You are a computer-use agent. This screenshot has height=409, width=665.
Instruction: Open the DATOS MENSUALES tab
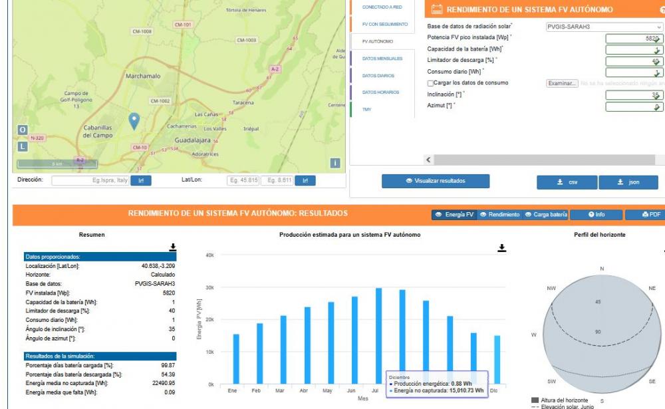tap(382, 59)
